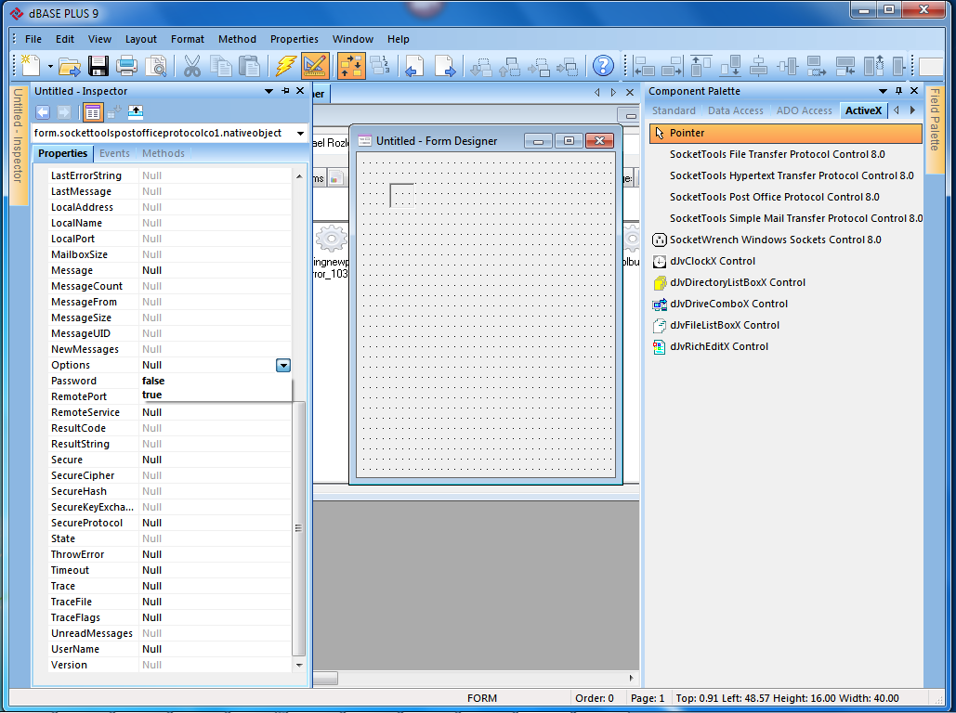Click the Open file folder icon
This screenshot has height=713, width=956.
click(x=70, y=66)
